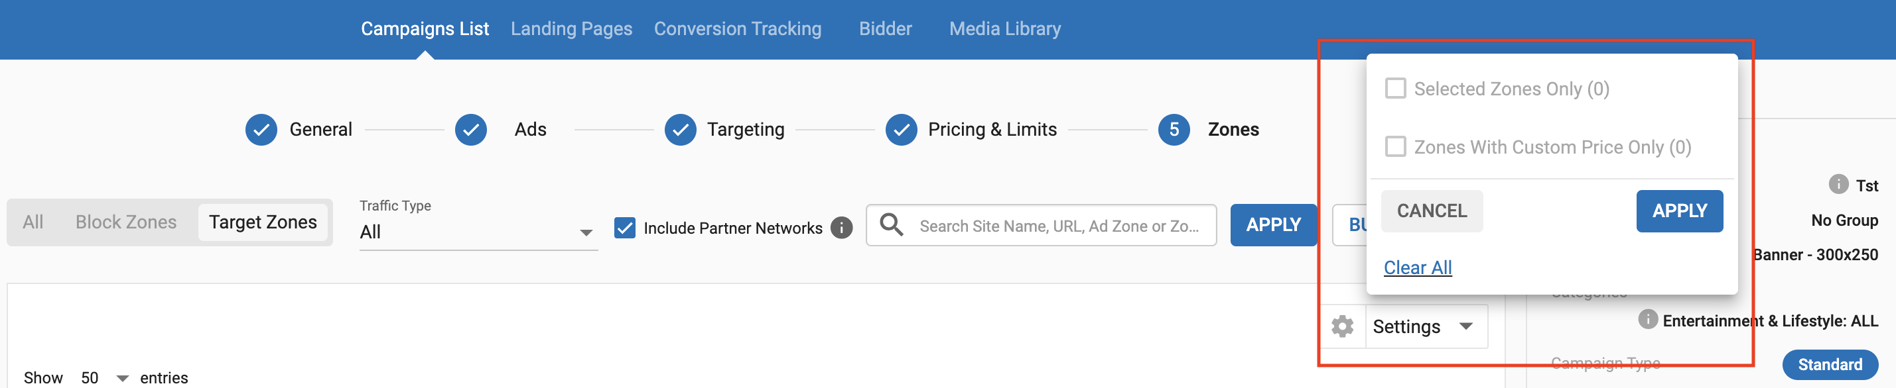Click the zone search input field
The width and height of the screenshot is (1896, 388).
[1060, 226]
